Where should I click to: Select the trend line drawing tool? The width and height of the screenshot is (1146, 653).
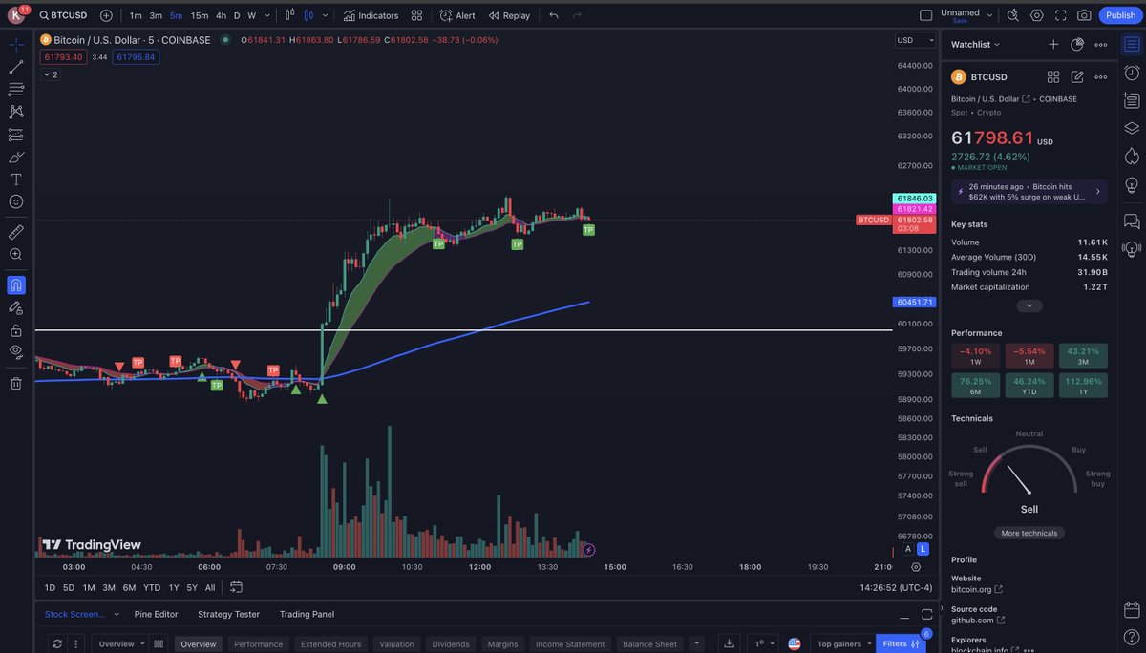tap(16, 68)
